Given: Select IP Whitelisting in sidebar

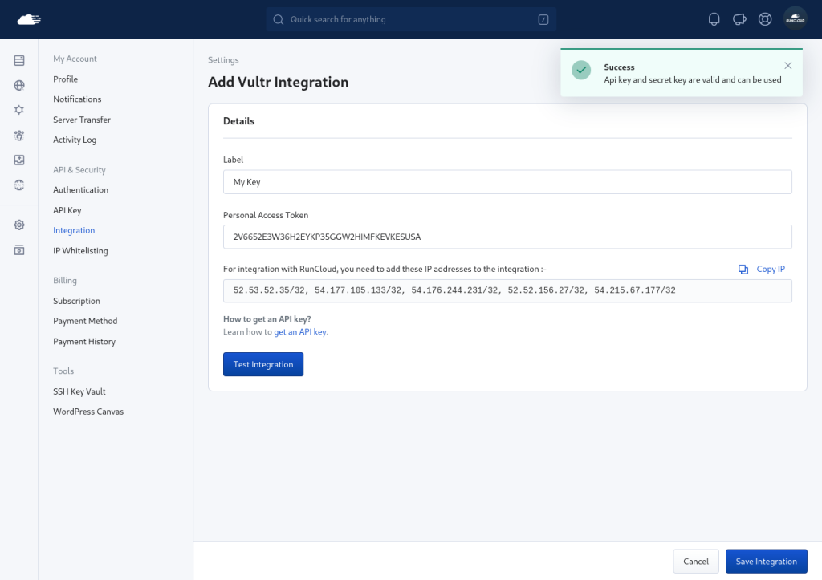Looking at the screenshot, I should (80, 250).
